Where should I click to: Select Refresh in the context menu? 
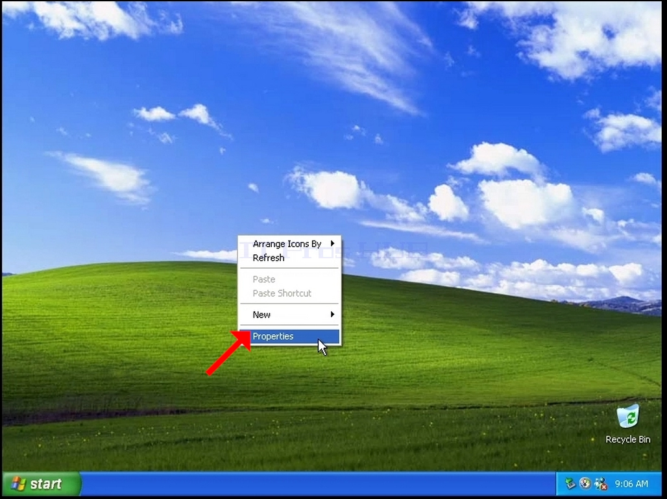click(x=289, y=258)
